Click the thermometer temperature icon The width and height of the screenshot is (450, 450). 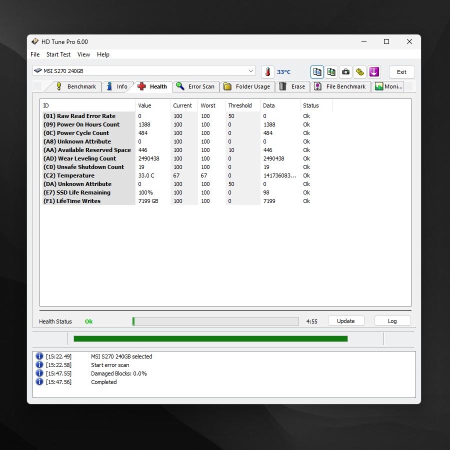pos(268,72)
